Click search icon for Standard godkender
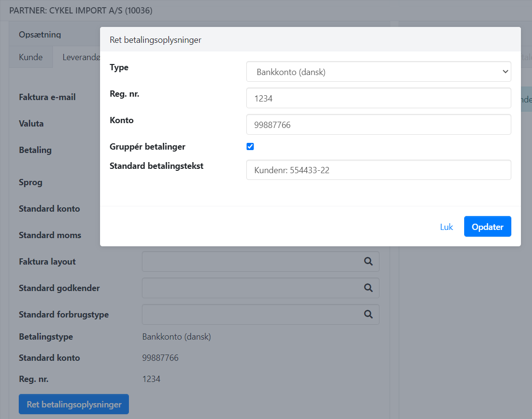The width and height of the screenshot is (532, 419). click(x=368, y=288)
